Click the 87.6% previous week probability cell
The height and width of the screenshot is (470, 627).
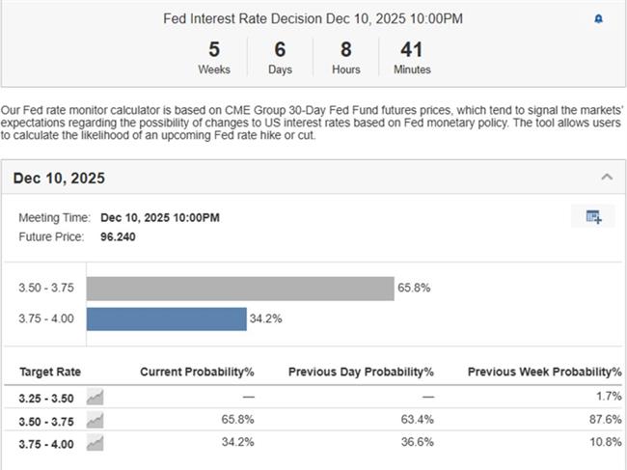tap(604, 420)
